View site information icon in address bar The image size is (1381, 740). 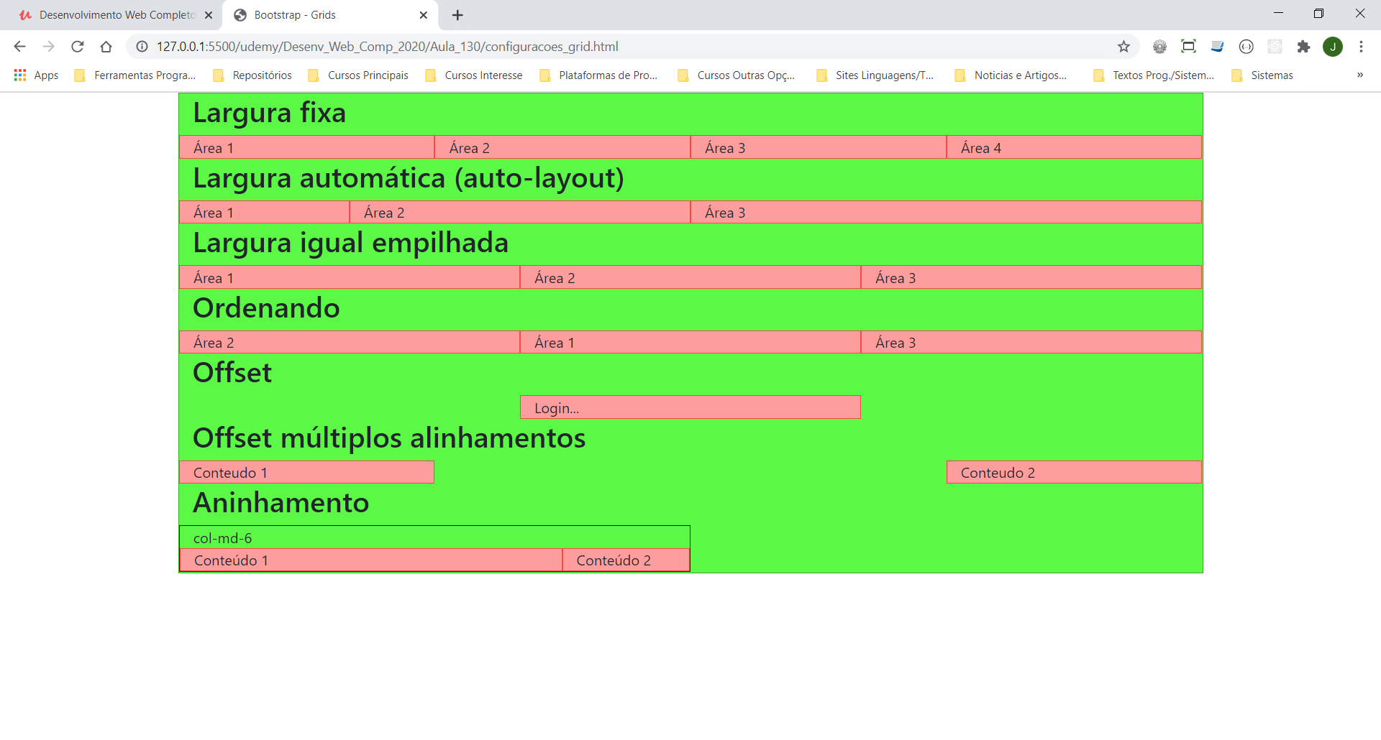tap(142, 47)
